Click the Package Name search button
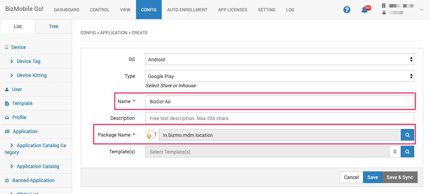Viewport: 430px width, 194px height. (x=407, y=135)
